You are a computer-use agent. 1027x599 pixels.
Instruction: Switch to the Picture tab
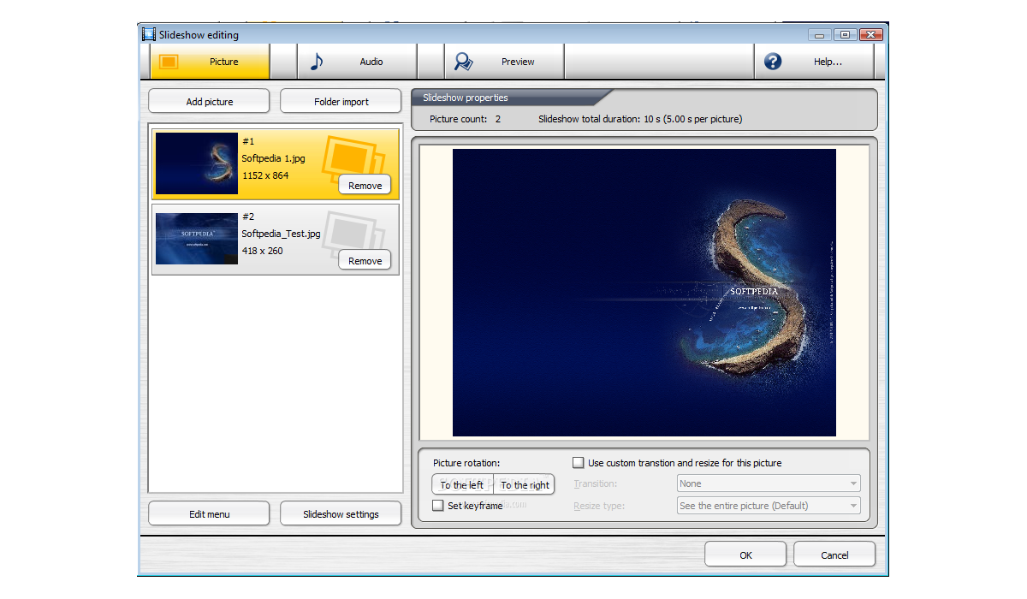pyautogui.click(x=210, y=62)
